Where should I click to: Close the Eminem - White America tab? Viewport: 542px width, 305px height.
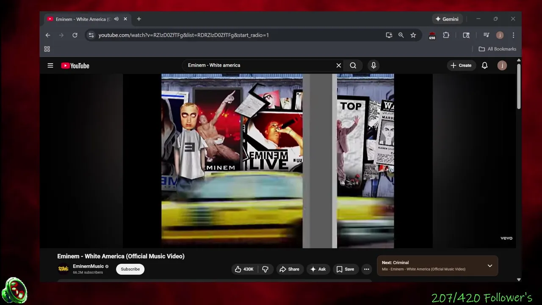click(125, 19)
